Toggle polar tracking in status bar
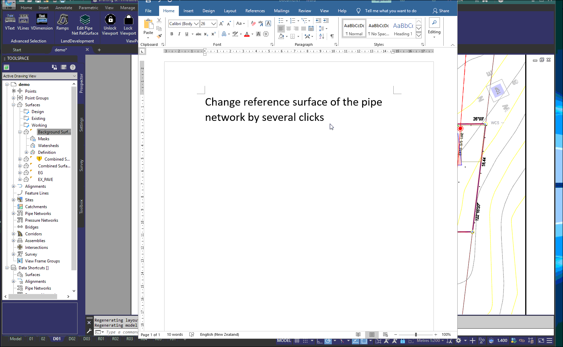 328,341
